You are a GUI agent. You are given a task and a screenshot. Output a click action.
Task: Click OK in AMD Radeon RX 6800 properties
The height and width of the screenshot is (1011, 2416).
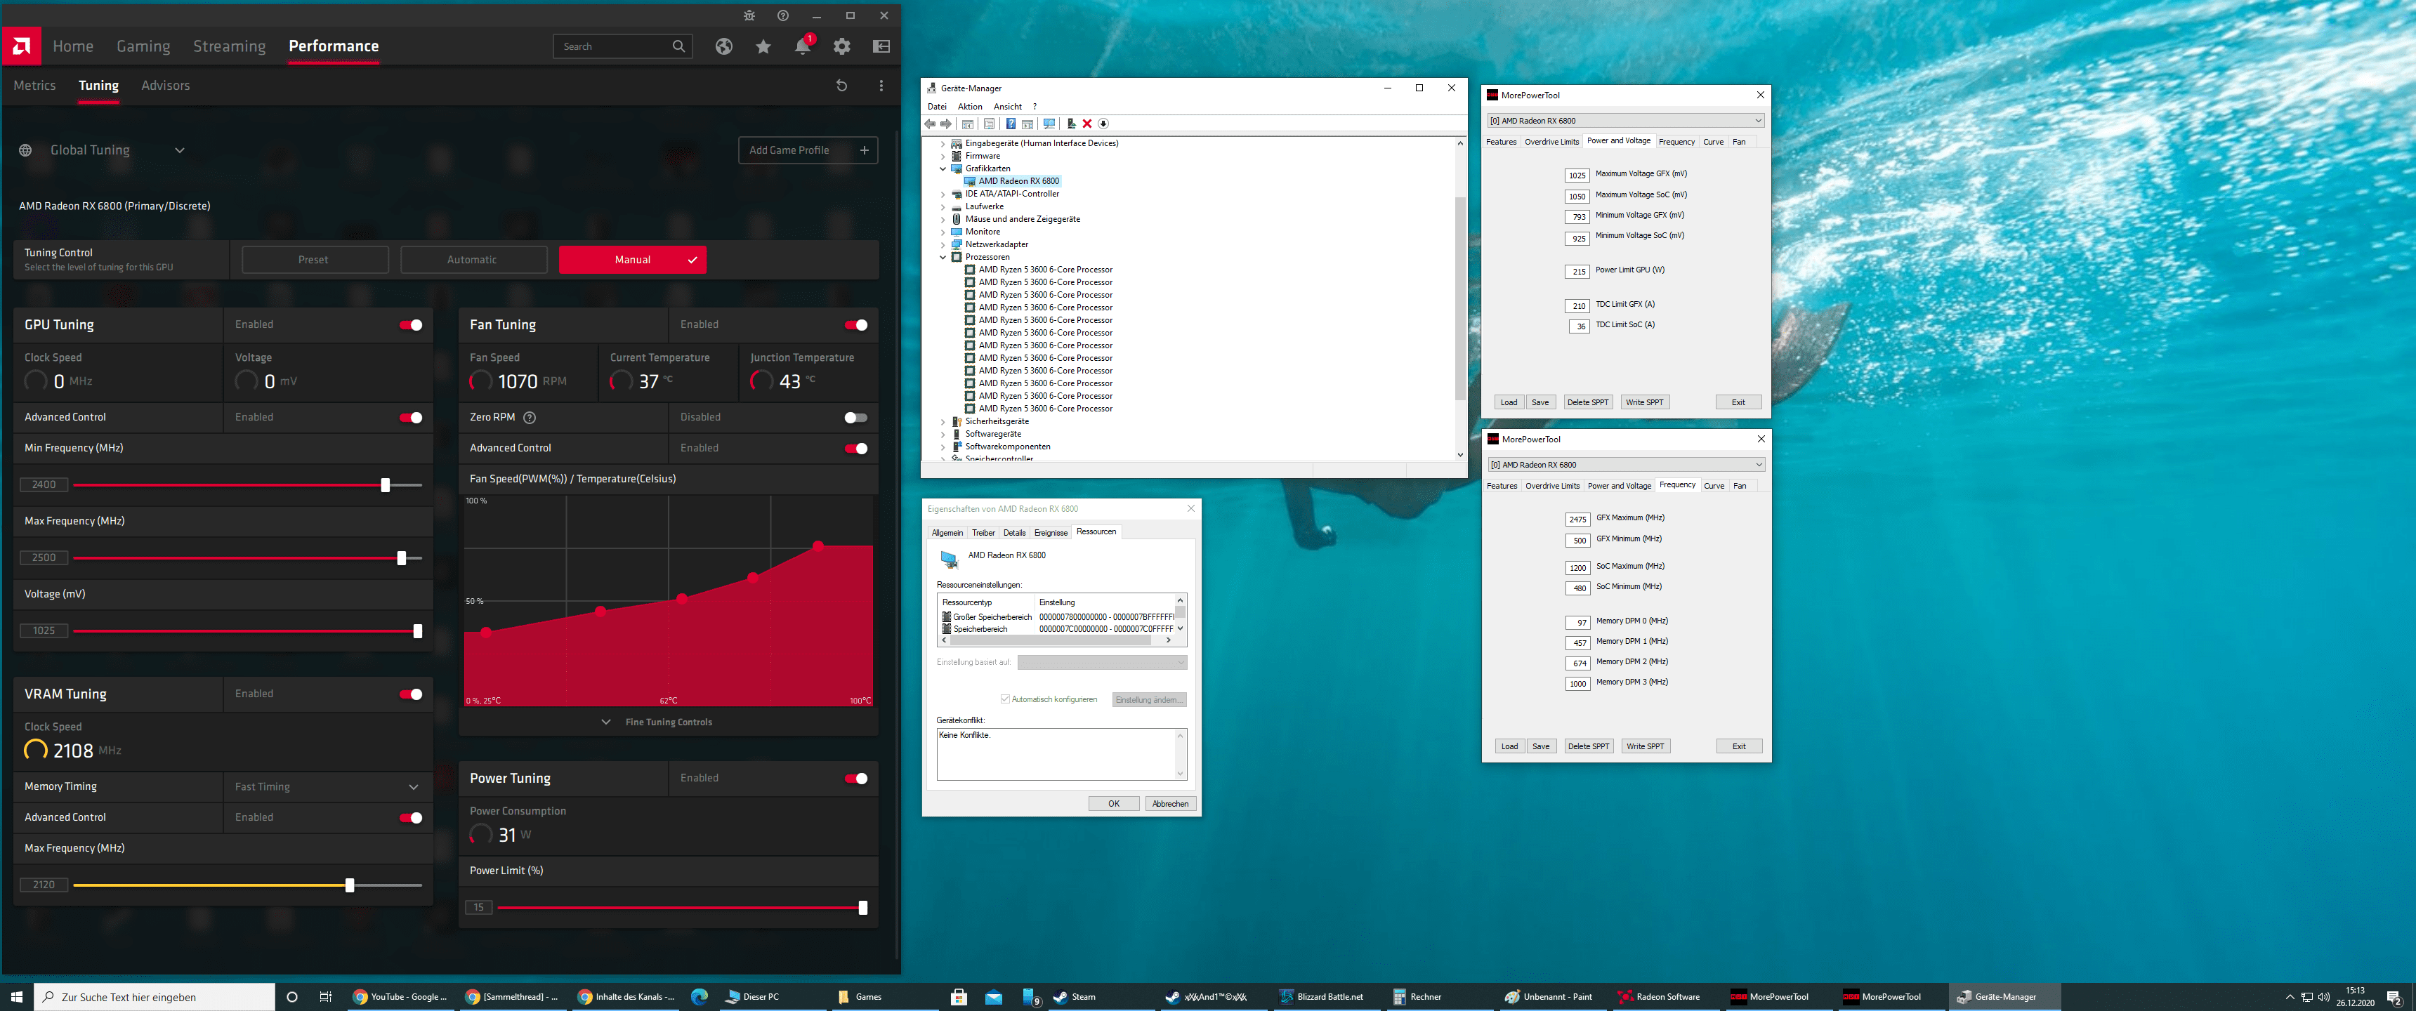(1113, 804)
